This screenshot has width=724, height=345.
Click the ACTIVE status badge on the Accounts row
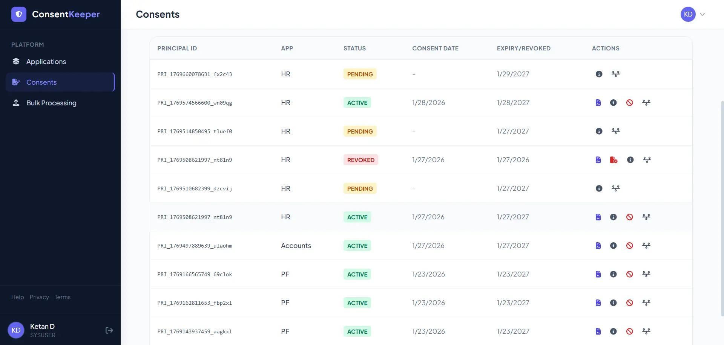[357, 245]
